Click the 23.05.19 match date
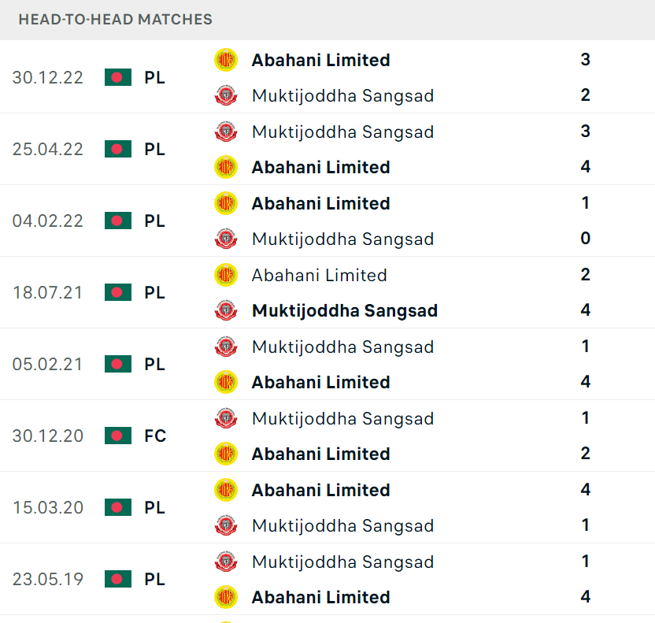This screenshot has width=655, height=623. tap(47, 580)
